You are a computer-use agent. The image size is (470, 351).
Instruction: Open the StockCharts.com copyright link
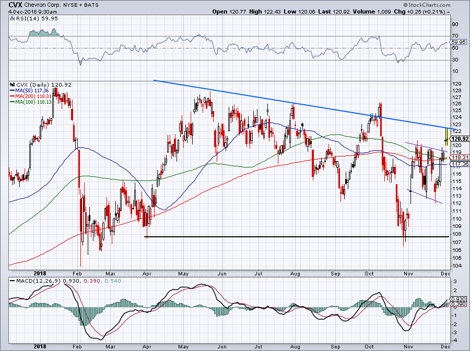427,5
